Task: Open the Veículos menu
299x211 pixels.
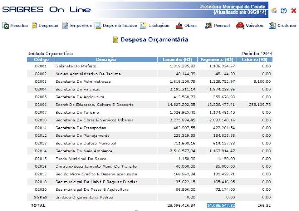Action: 254,26
